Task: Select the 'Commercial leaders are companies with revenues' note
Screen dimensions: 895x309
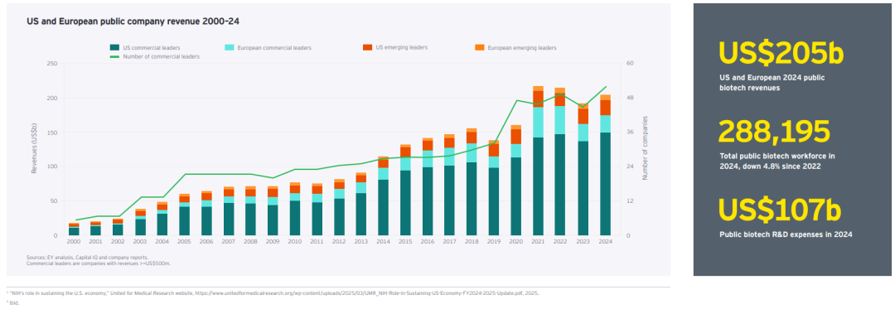Action: pos(99,264)
